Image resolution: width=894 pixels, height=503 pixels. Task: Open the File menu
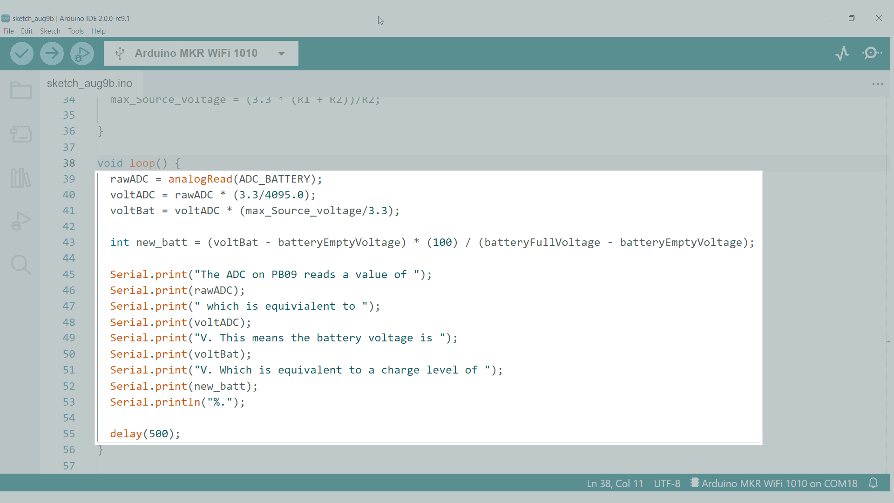click(x=8, y=31)
